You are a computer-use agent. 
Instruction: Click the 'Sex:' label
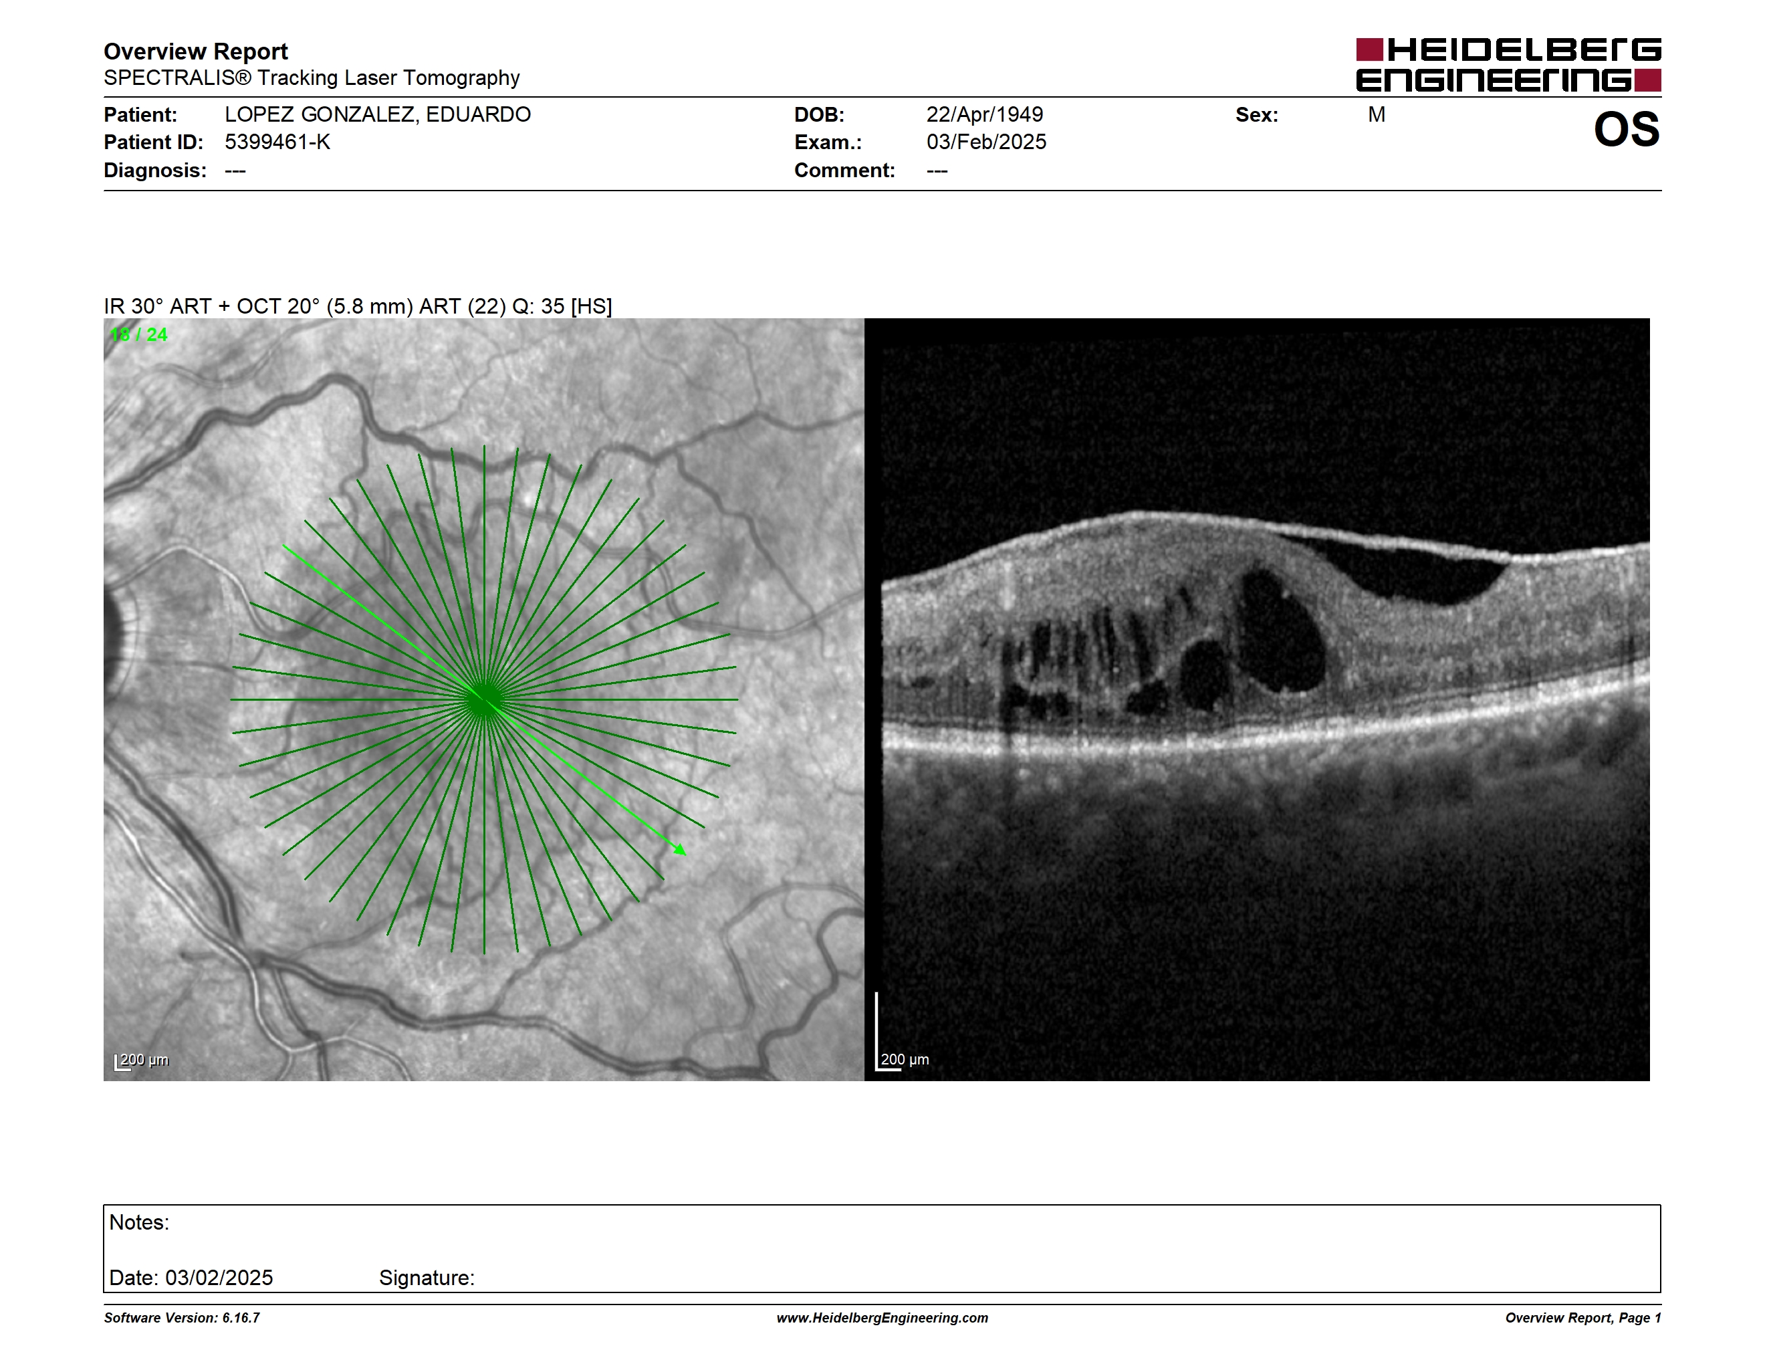pyautogui.click(x=1257, y=115)
